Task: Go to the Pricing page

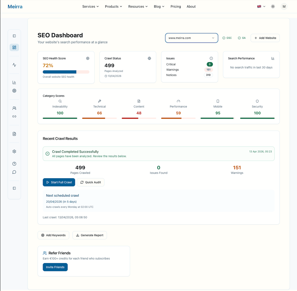Action: [175, 6]
